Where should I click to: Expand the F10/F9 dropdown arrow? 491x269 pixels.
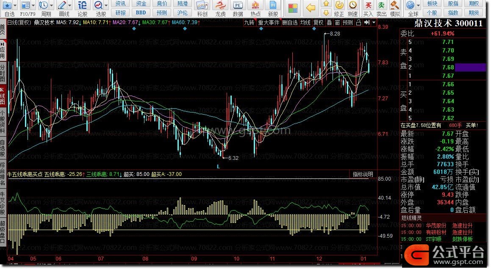(33, 5)
